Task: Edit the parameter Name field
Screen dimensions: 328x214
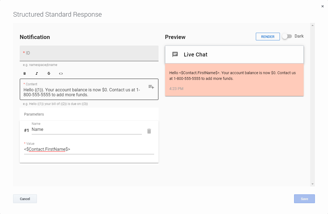Action: [86, 130]
